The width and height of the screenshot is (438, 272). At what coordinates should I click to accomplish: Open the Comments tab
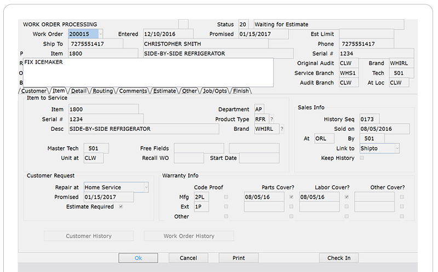[133, 91]
